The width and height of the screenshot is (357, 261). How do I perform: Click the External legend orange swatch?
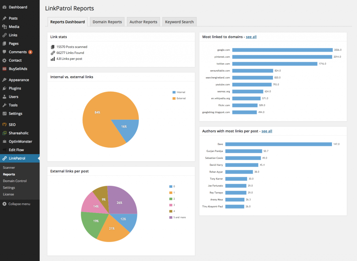(174, 98)
